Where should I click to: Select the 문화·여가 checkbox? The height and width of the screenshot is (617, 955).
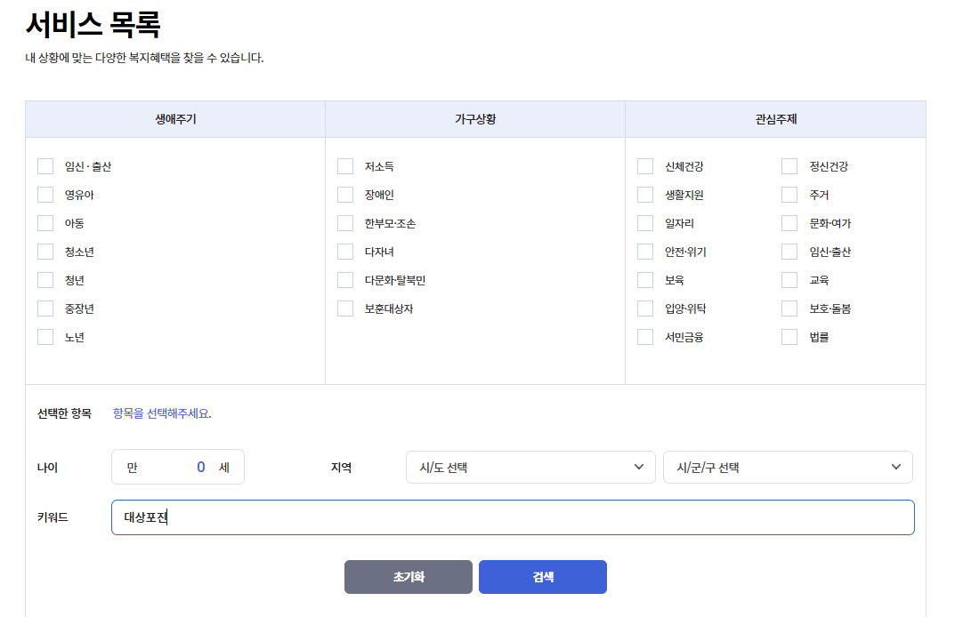click(x=790, y=223)
